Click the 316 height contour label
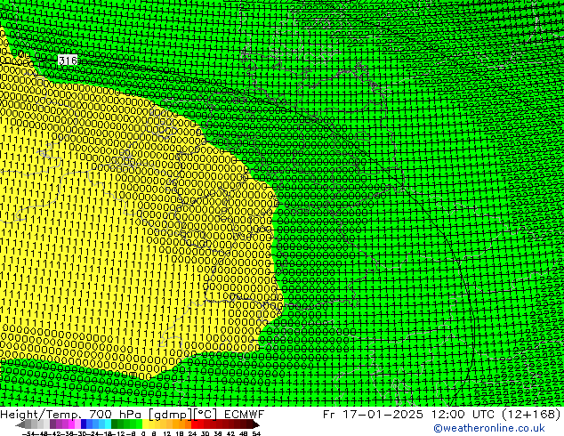Screen dimensions: 564x436 pyautogui.click(x=68, y=61)
